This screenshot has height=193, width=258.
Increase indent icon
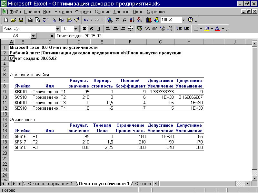[x=186, y=29]
